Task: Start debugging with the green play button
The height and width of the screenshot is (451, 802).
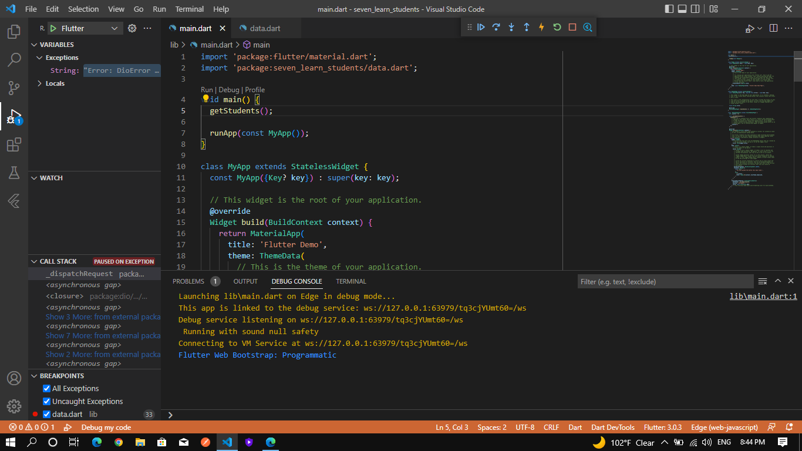Action: [53, 28]
